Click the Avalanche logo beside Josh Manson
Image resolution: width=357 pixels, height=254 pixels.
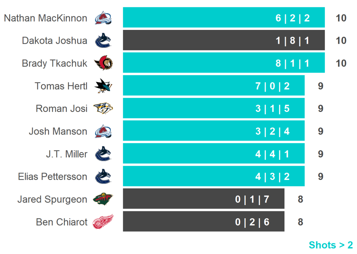click(103, 131)
